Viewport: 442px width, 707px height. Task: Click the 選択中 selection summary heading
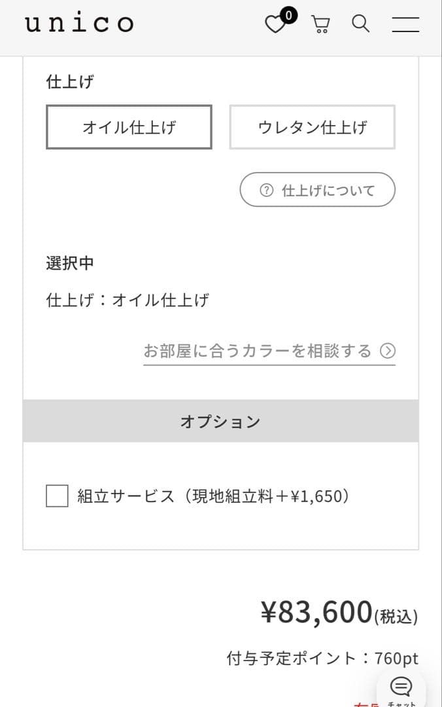coord(70,263)
